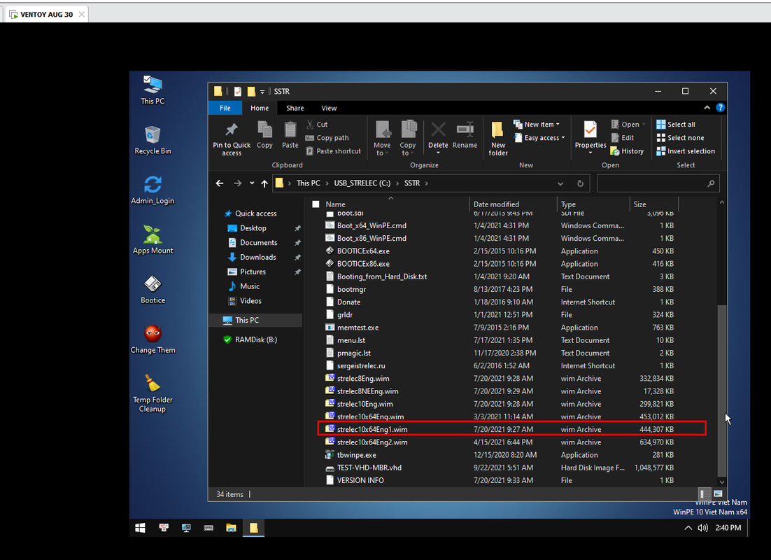Open the File Explorer taskbar icon
This screenshot has height=560, width=771.
(231, 528)
